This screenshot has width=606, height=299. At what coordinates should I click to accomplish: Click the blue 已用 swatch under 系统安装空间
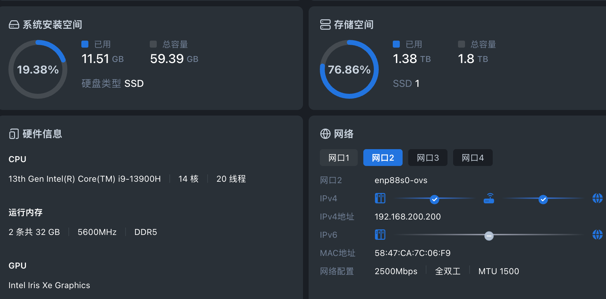tap(85, 44)
